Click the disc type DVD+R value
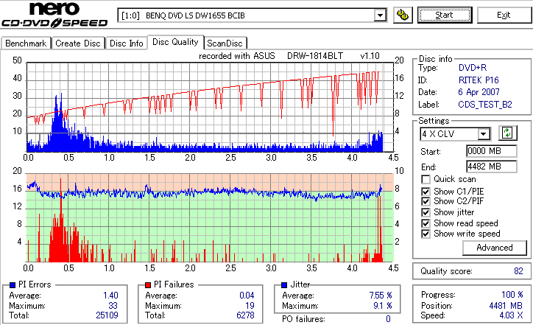The image size is (533, 325). point(473,68)
